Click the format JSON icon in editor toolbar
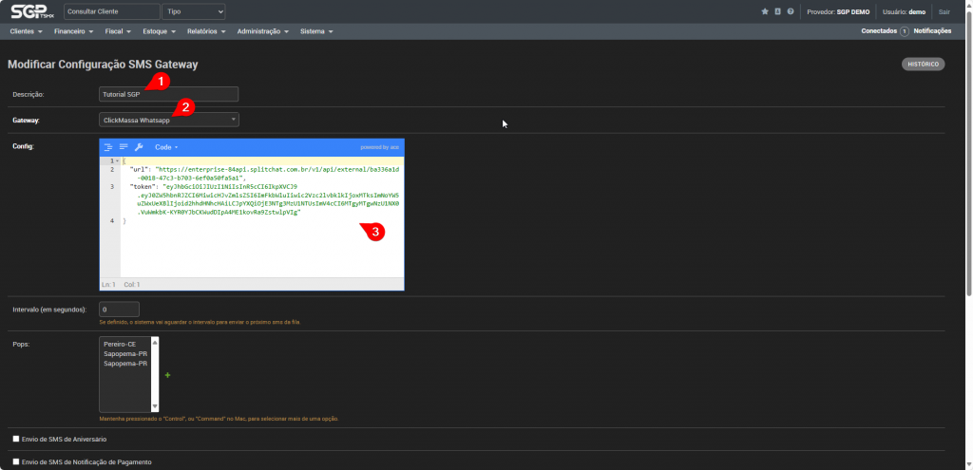Screen dimensions: 973x470 pyautogui.click(x=108, y=147)
